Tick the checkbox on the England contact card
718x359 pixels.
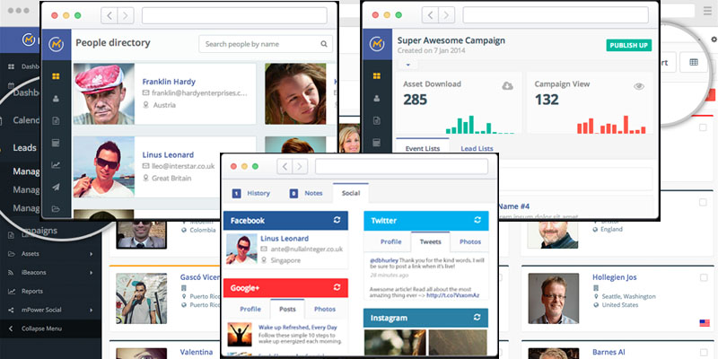(x=702, y=202)
